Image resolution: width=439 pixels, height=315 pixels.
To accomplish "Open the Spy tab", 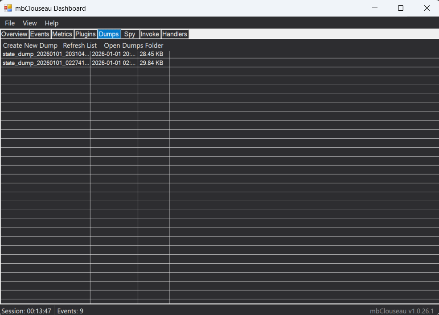I will point(130,34).
